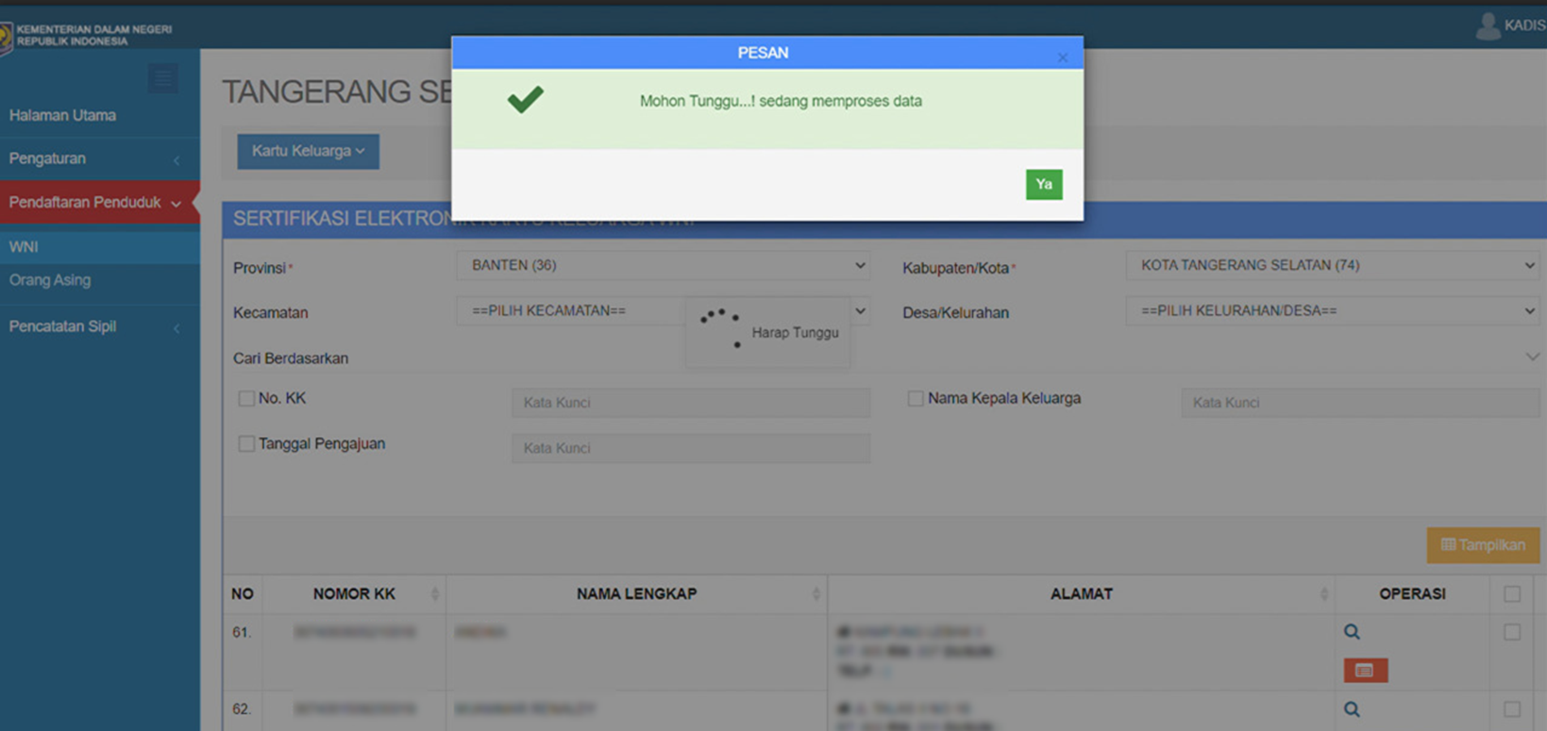Open the Provinsi dropdown showing BANTEN
The height and width of the screenshot is (731, 1547).
(x=663, y=266)
